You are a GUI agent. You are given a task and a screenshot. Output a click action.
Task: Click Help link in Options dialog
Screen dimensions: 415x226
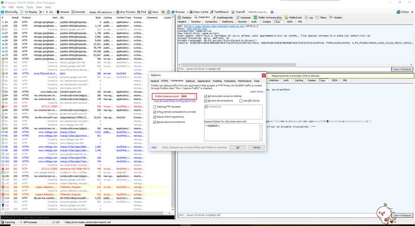pyautogui.click(x=154, y=148)
